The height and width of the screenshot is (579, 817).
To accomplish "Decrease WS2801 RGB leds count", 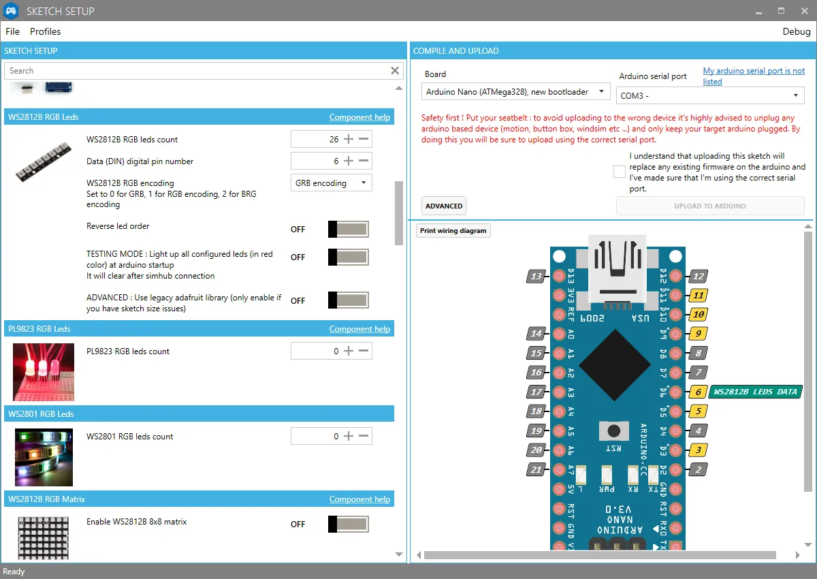I will tap(364, 436).
